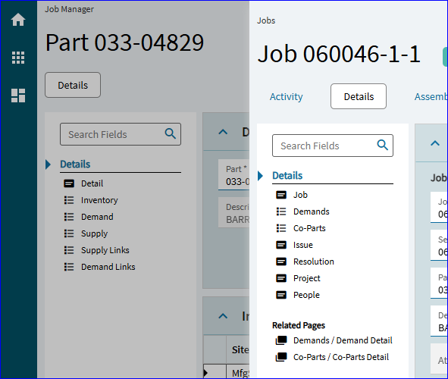448x379 pixels.
Task: Click the Job card icon in Job panel
Action: point(281,195)
